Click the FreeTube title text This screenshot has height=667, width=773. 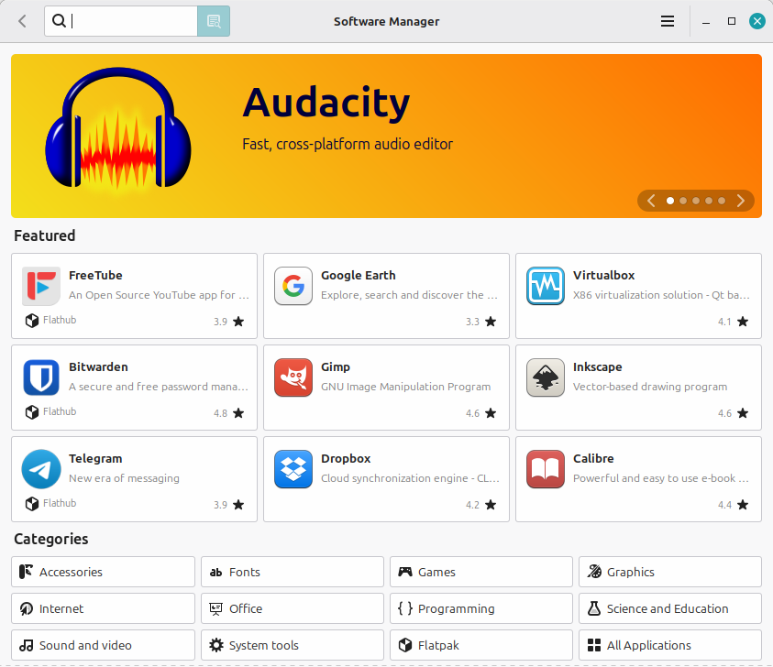click(95, 276)
